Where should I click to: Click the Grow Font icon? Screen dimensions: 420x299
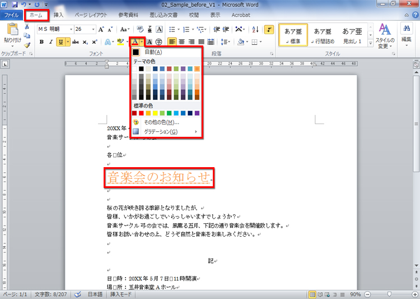[x=101, y=29]
